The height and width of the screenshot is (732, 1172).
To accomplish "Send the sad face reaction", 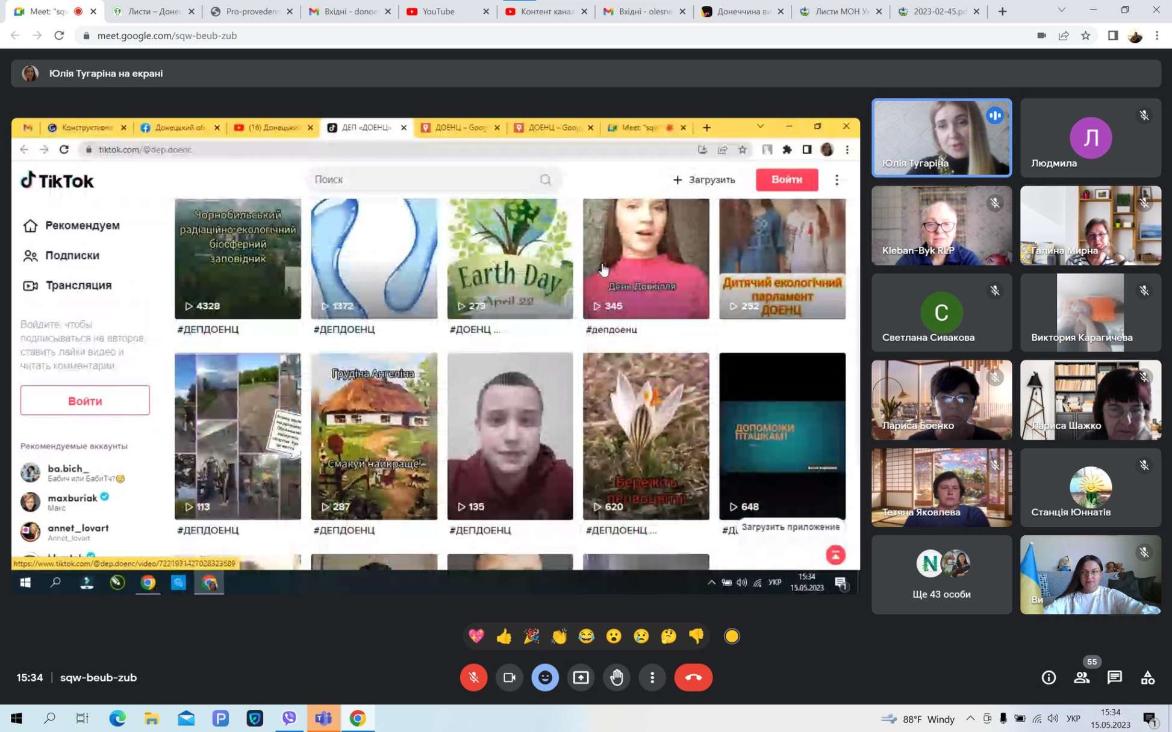I will 641,636.
